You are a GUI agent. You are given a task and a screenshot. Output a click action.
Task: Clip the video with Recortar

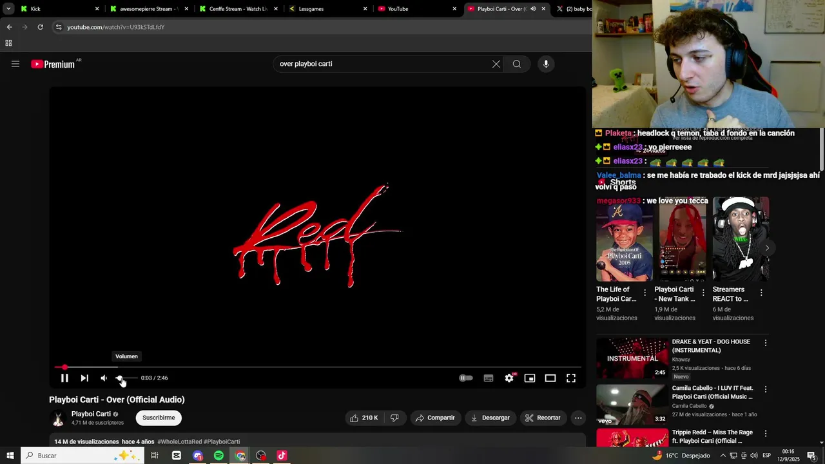(x=543, y=418)
